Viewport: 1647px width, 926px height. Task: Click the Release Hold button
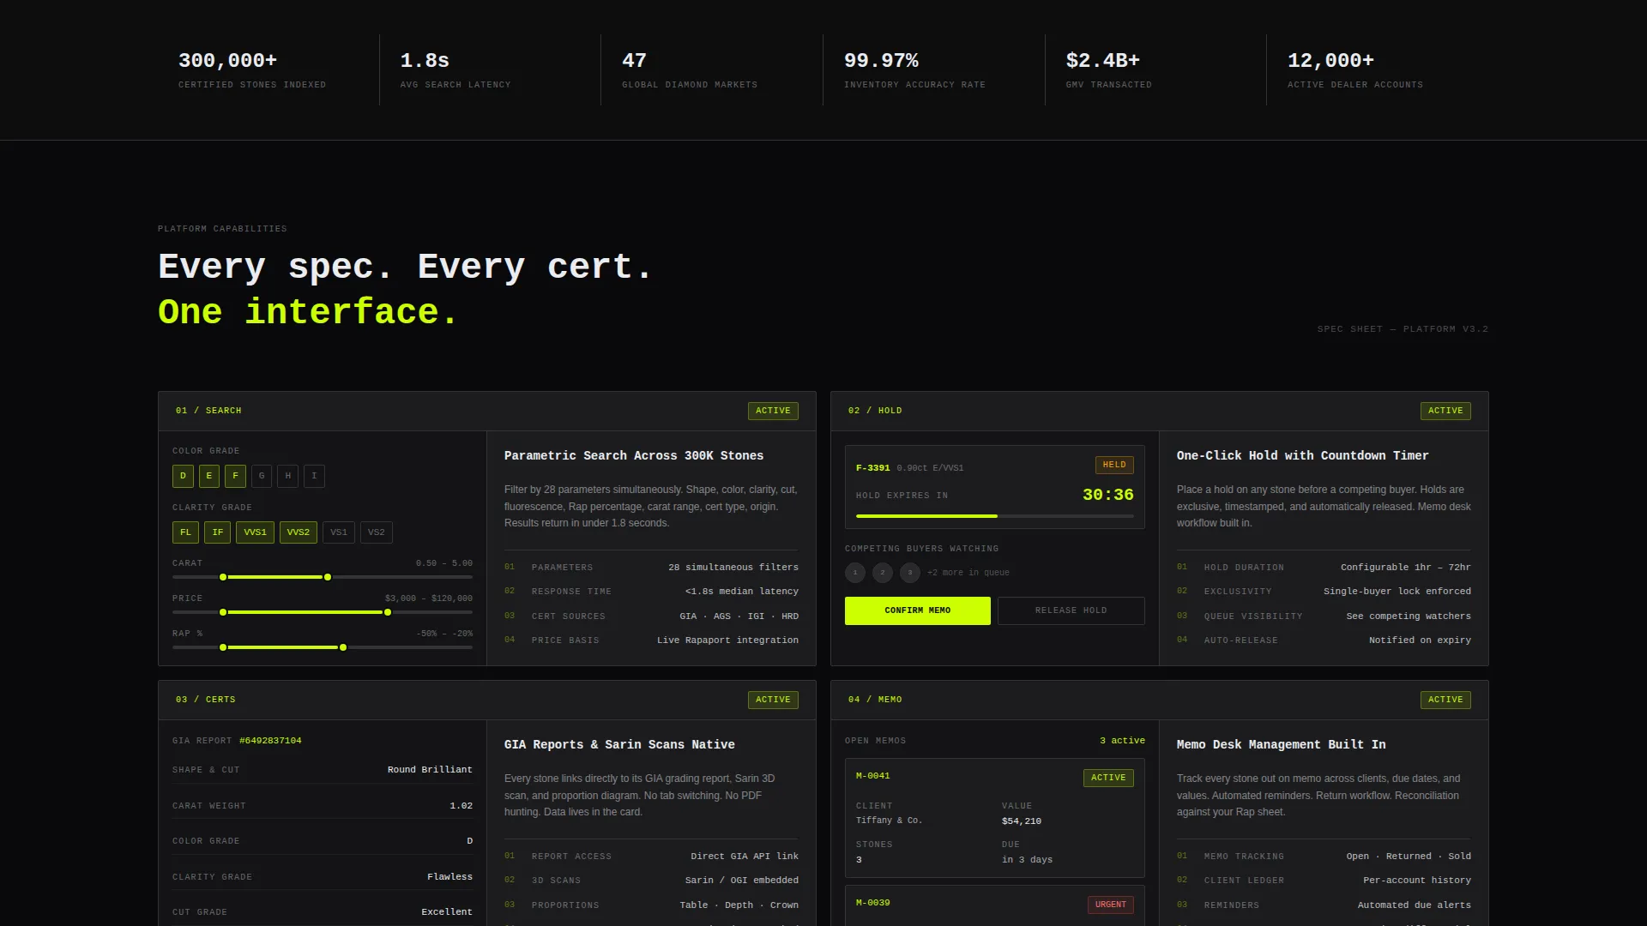pos(1071,610)
